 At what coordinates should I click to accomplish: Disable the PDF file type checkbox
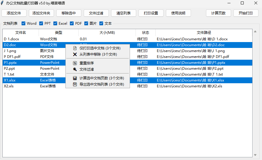click(x=72, y=24)
